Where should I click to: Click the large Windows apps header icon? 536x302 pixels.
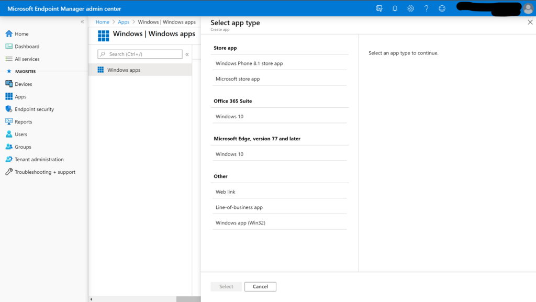[103, 36]
